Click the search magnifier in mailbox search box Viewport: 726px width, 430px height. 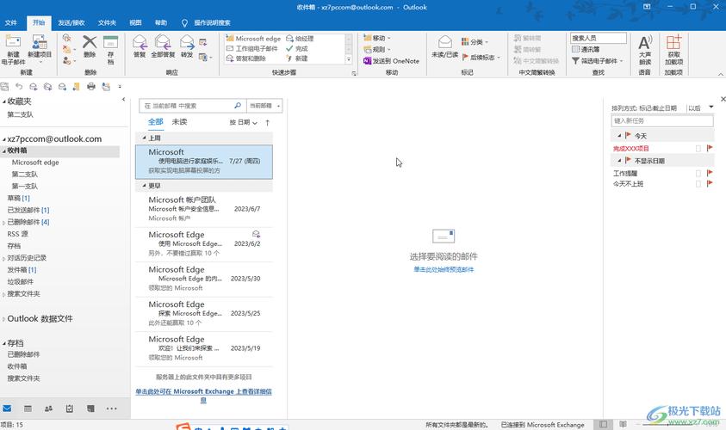(238, 106)
